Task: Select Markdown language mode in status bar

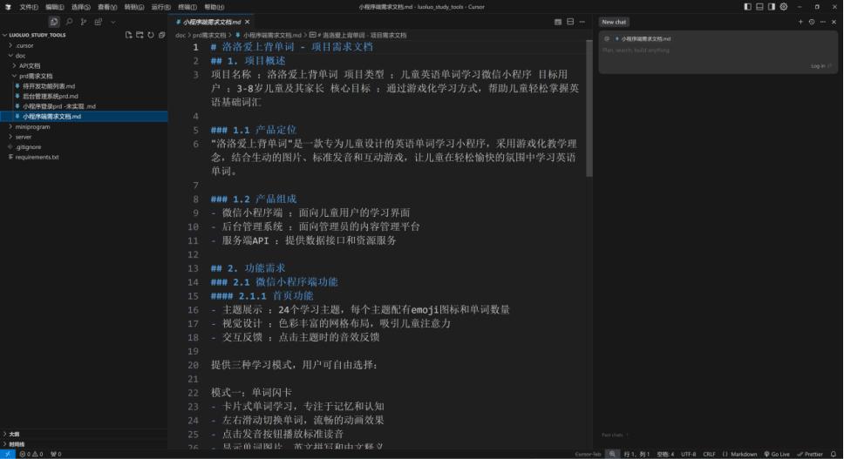Action: (741, 454)
